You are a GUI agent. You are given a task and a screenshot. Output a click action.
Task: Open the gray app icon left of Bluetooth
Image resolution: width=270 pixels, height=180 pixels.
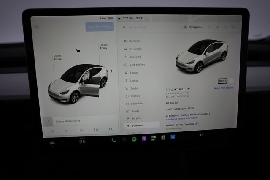[x=163, y=138]
